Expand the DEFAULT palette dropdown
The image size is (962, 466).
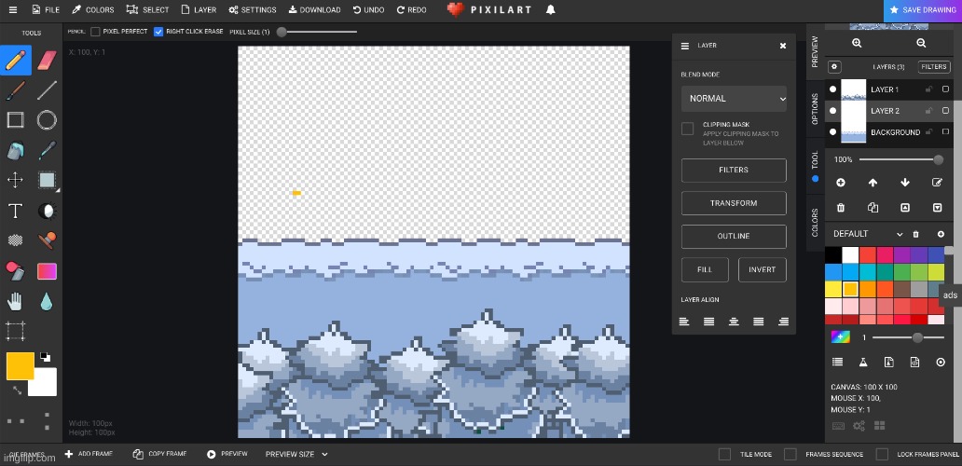click(x=868, y=234)
